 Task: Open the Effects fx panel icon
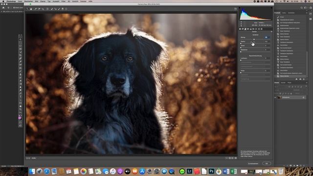click(256, 29)
